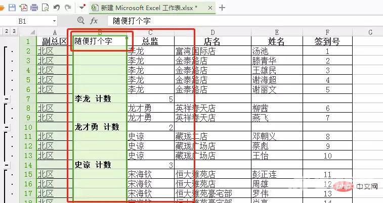
Task: Click the Undo arrow icon
Action: (x=56, y=8)
